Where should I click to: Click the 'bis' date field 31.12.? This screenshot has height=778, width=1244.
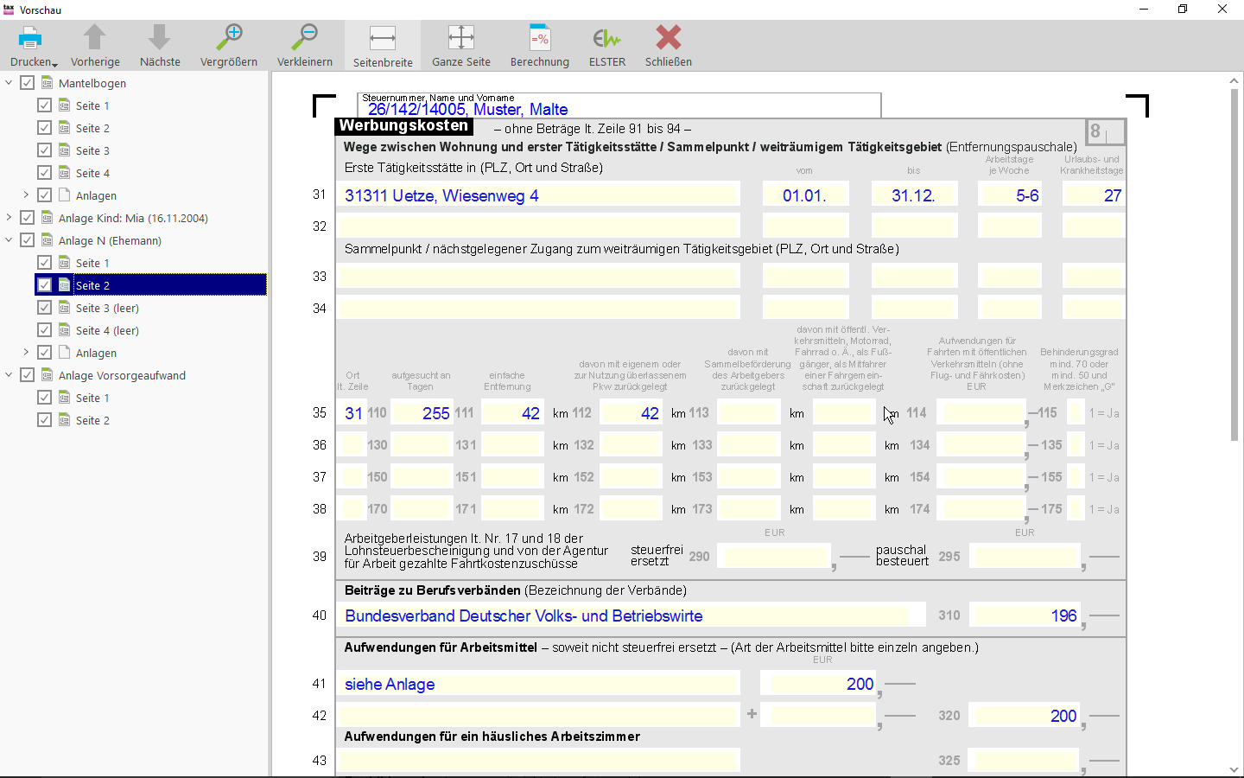click(x=915, y=194)
